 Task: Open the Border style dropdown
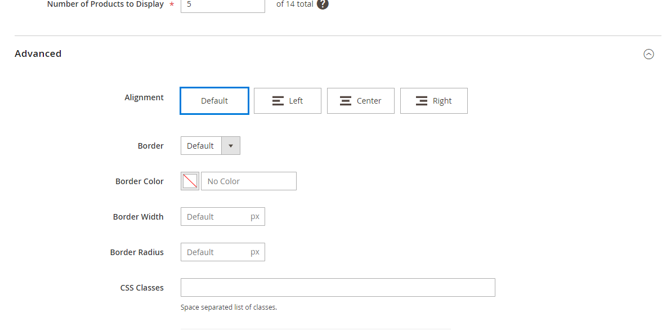click(211, 145)
